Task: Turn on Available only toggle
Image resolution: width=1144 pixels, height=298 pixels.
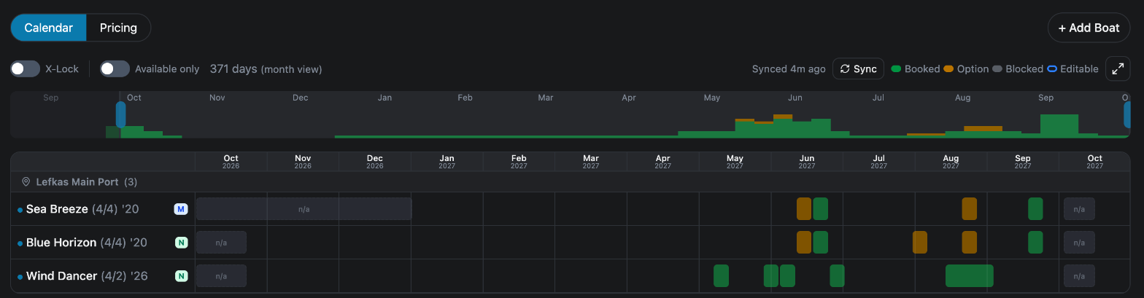Action: point(115,68)
